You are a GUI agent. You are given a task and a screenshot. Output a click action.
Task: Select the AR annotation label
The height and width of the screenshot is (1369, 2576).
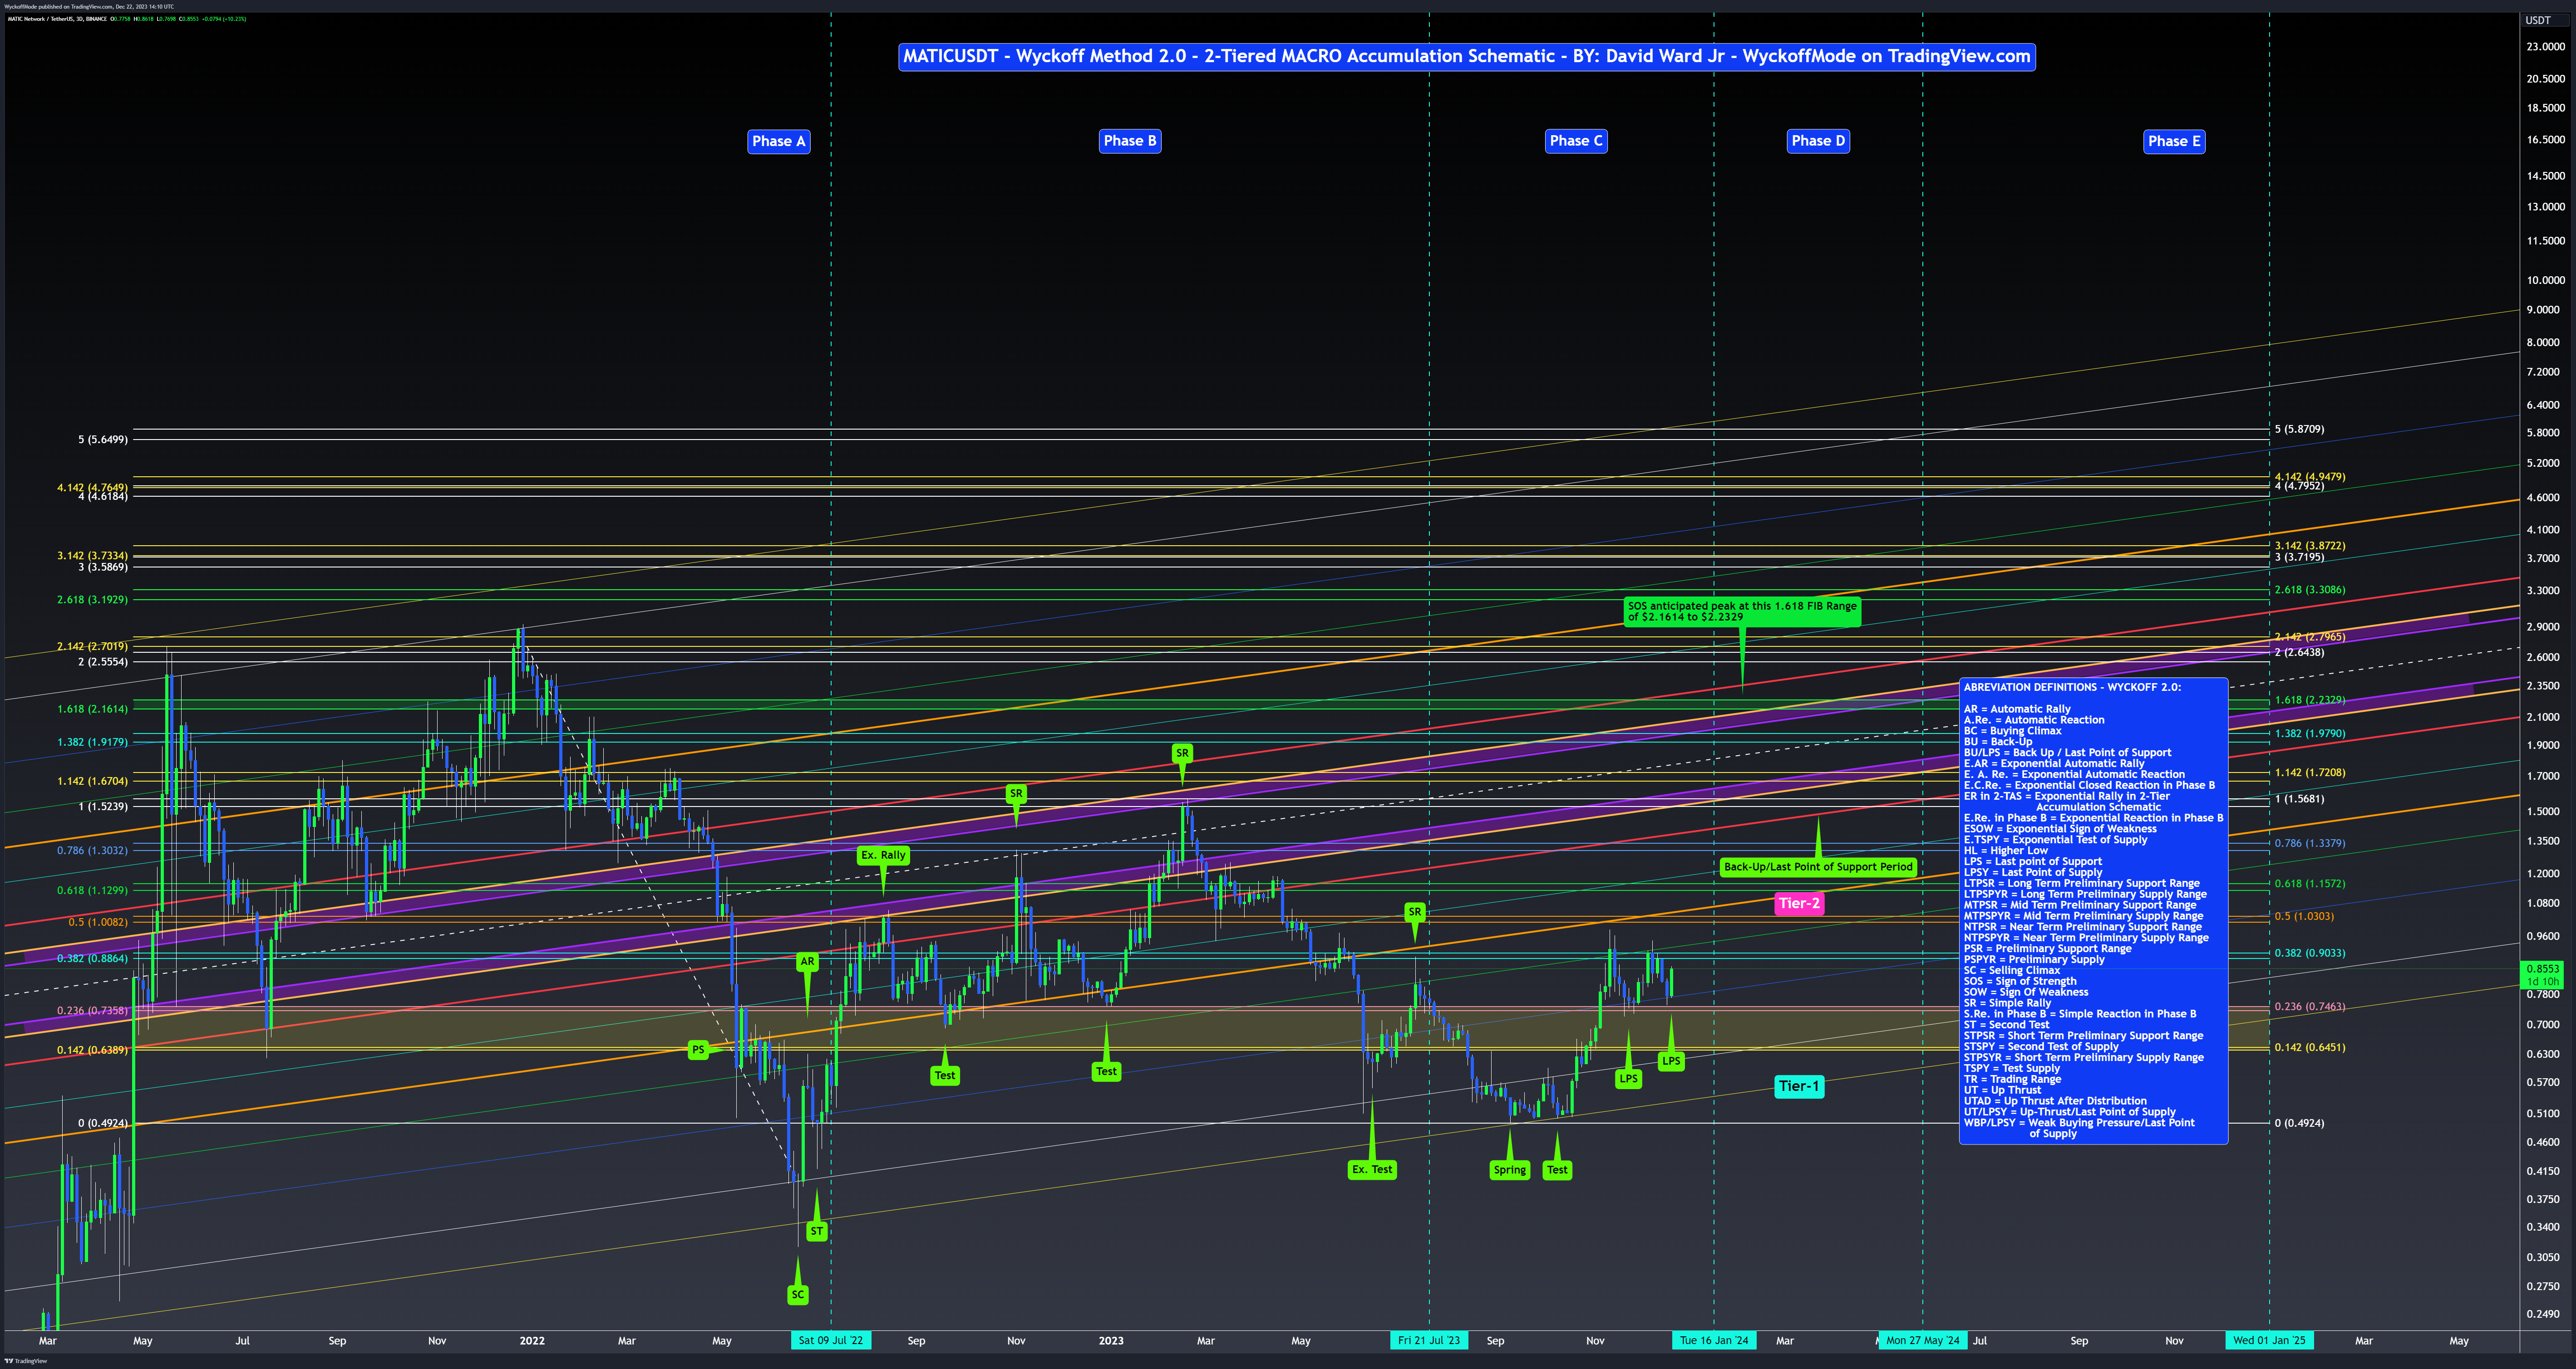point(807,961)
